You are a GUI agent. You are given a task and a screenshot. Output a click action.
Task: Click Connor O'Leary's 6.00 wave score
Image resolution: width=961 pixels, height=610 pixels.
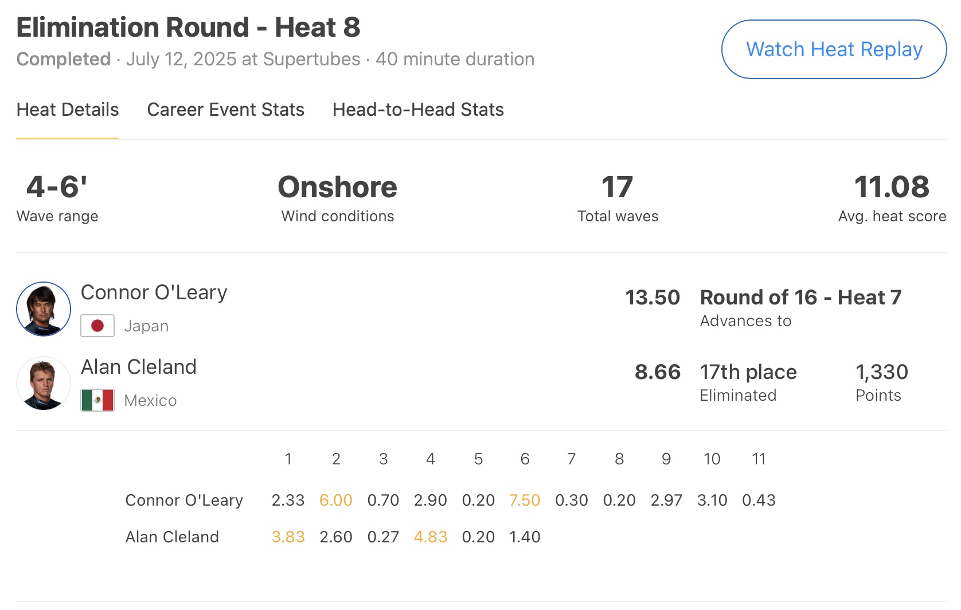point(335,500)
